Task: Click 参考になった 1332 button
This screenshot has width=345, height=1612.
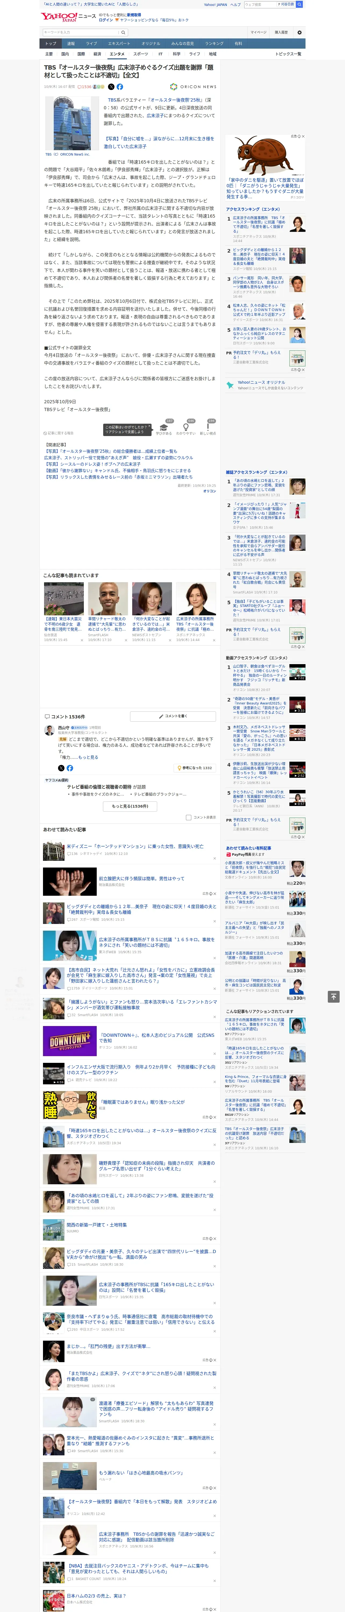Action: 195,767
